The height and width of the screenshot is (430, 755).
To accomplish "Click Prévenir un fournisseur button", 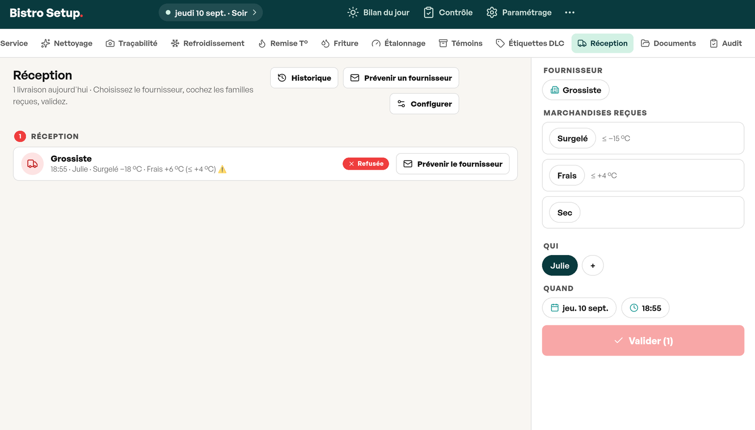I will tap(401, 78).
